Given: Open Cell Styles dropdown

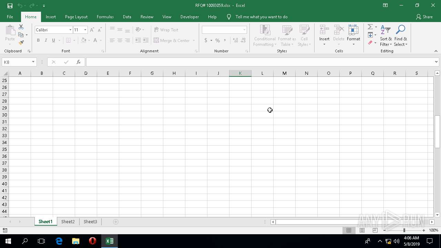Looking at the screenshot, I should (x=304, y=35).
